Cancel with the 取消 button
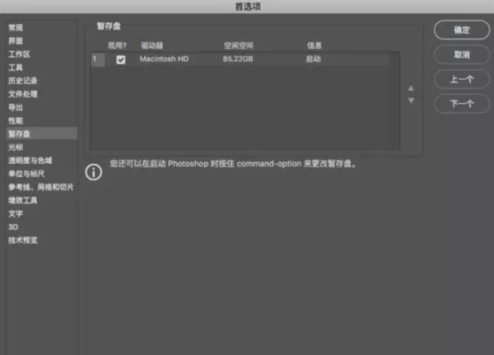 [462, 54]
